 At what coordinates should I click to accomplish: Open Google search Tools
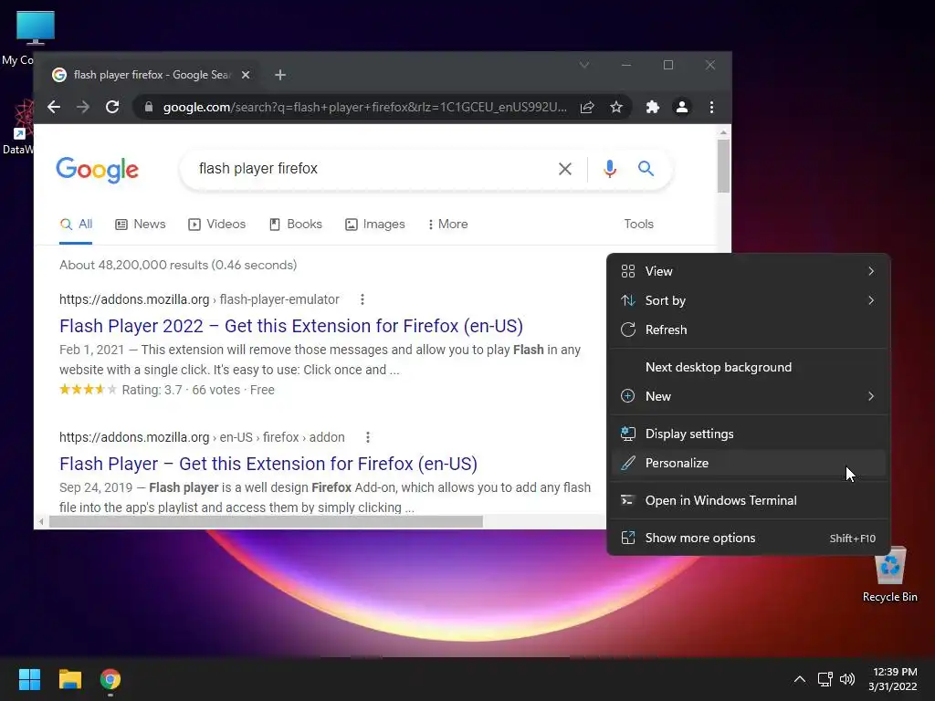point(638,225)
